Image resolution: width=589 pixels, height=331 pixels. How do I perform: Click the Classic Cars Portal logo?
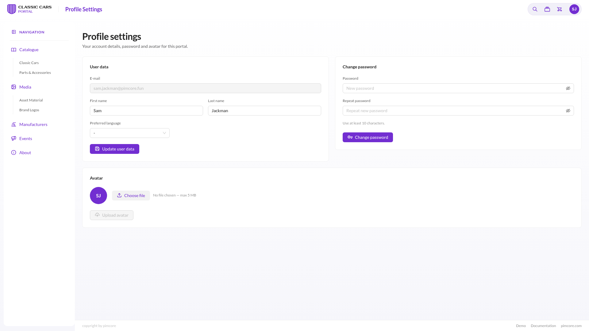tap(29, 9)
